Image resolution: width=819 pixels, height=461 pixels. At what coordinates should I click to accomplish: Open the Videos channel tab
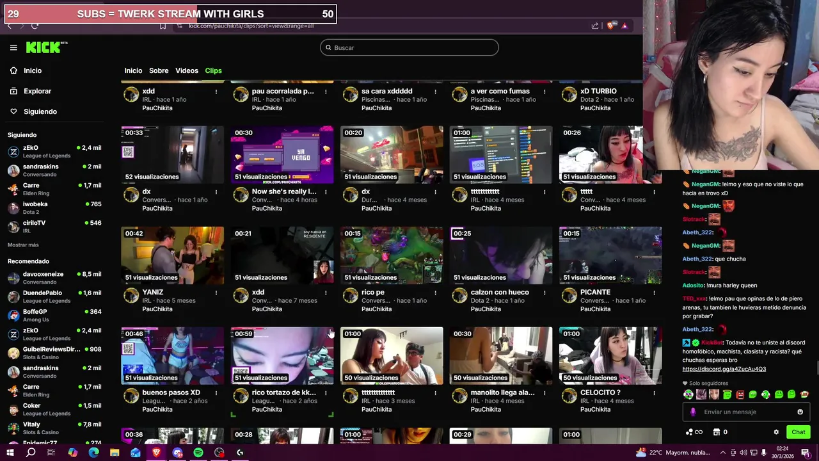(187, 70)
